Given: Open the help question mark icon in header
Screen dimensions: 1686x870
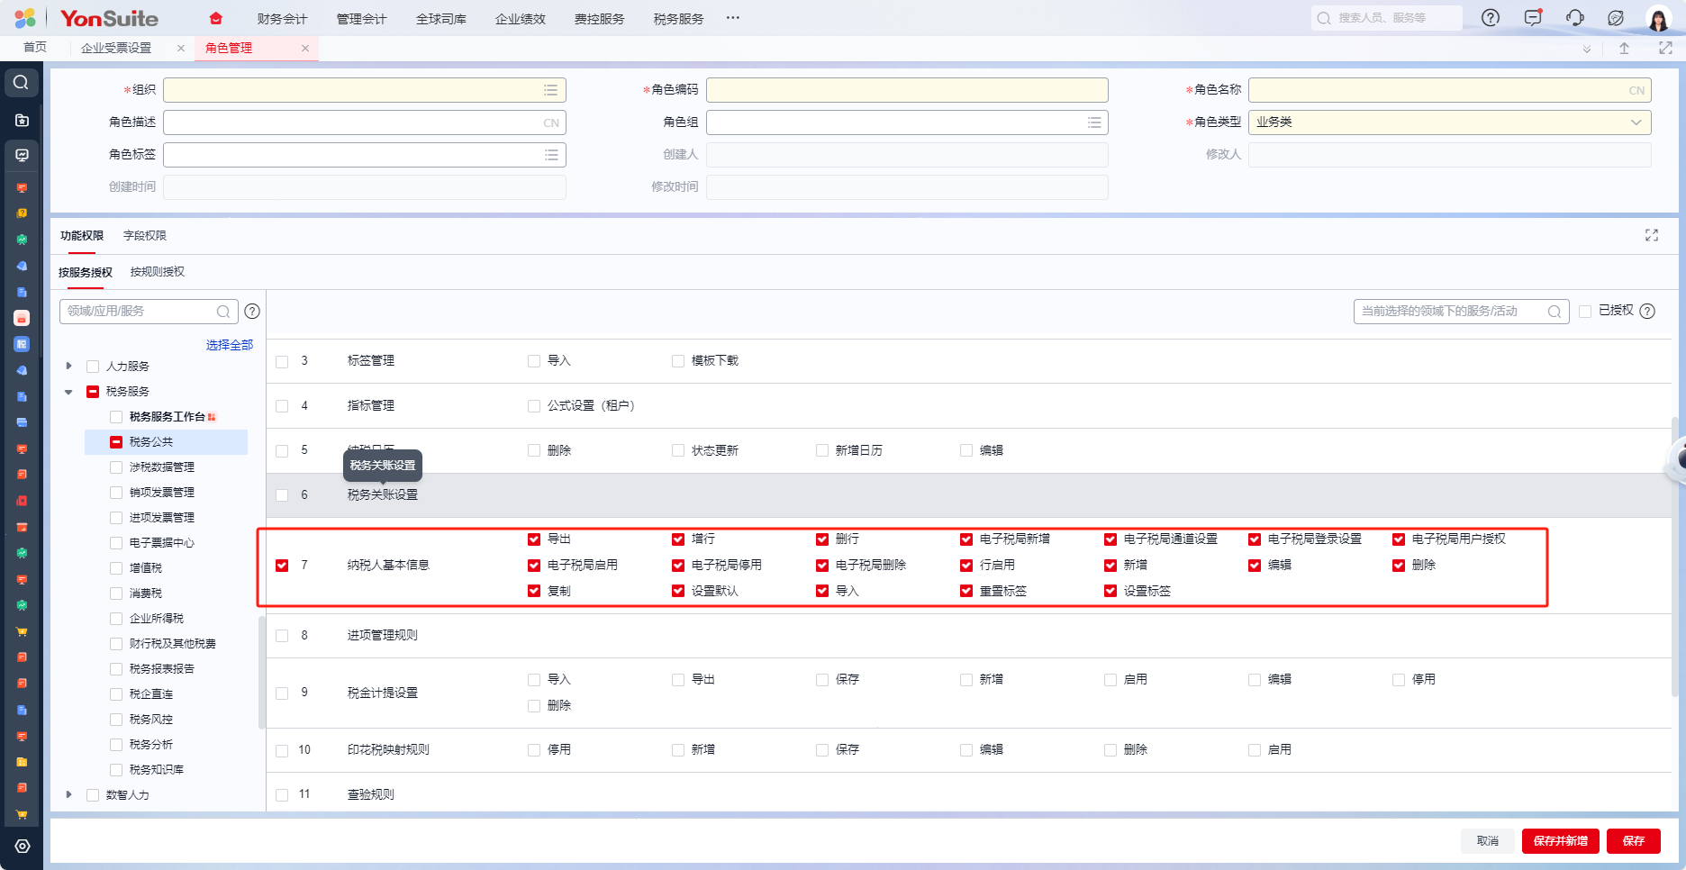Looking at the screenshot, I should (x=1491, y=18).
